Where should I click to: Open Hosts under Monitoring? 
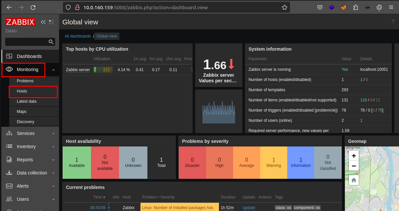pos(22,91)
